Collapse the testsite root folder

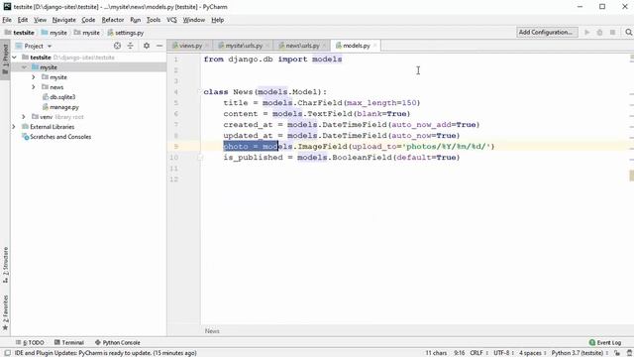coord(14,58)
